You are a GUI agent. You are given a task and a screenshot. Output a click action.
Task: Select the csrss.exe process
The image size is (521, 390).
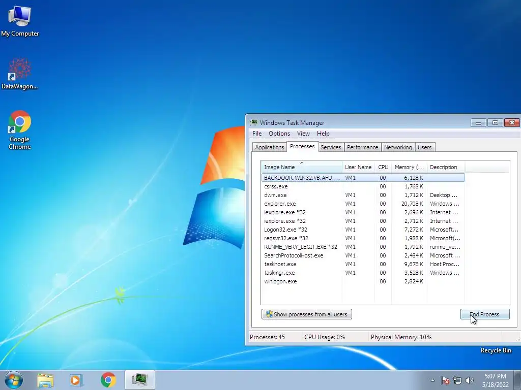point(363,186)
